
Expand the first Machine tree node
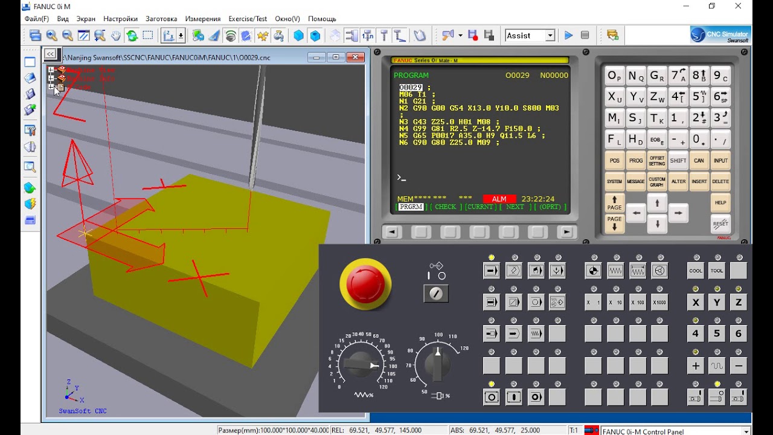[x=52, y=69]
